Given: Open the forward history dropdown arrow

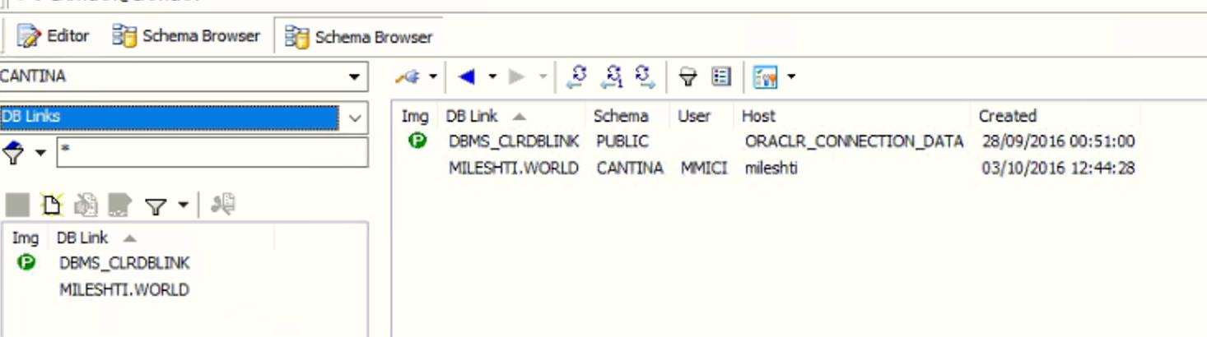Looking at the screenshot, I should (543, 76).
